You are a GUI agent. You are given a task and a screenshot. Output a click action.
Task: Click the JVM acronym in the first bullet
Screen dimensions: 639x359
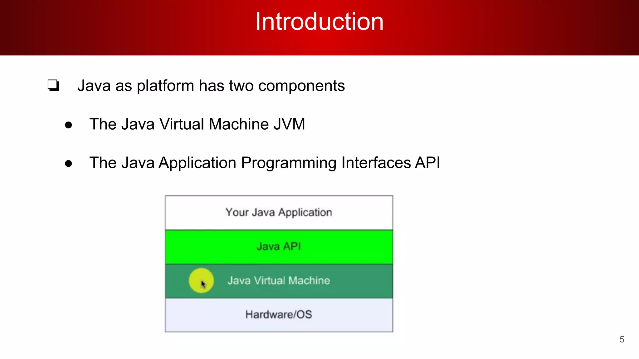point(289,124)
